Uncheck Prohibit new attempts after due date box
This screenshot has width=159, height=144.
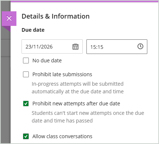(26, 104)
